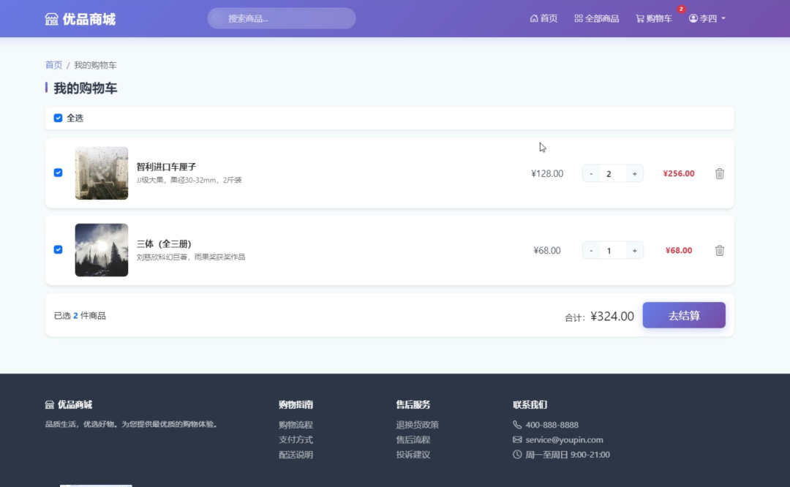Decrease quantity of 智利进口车厘子
The width and height of the screenshot is (790, 487).
coord(591,174)
